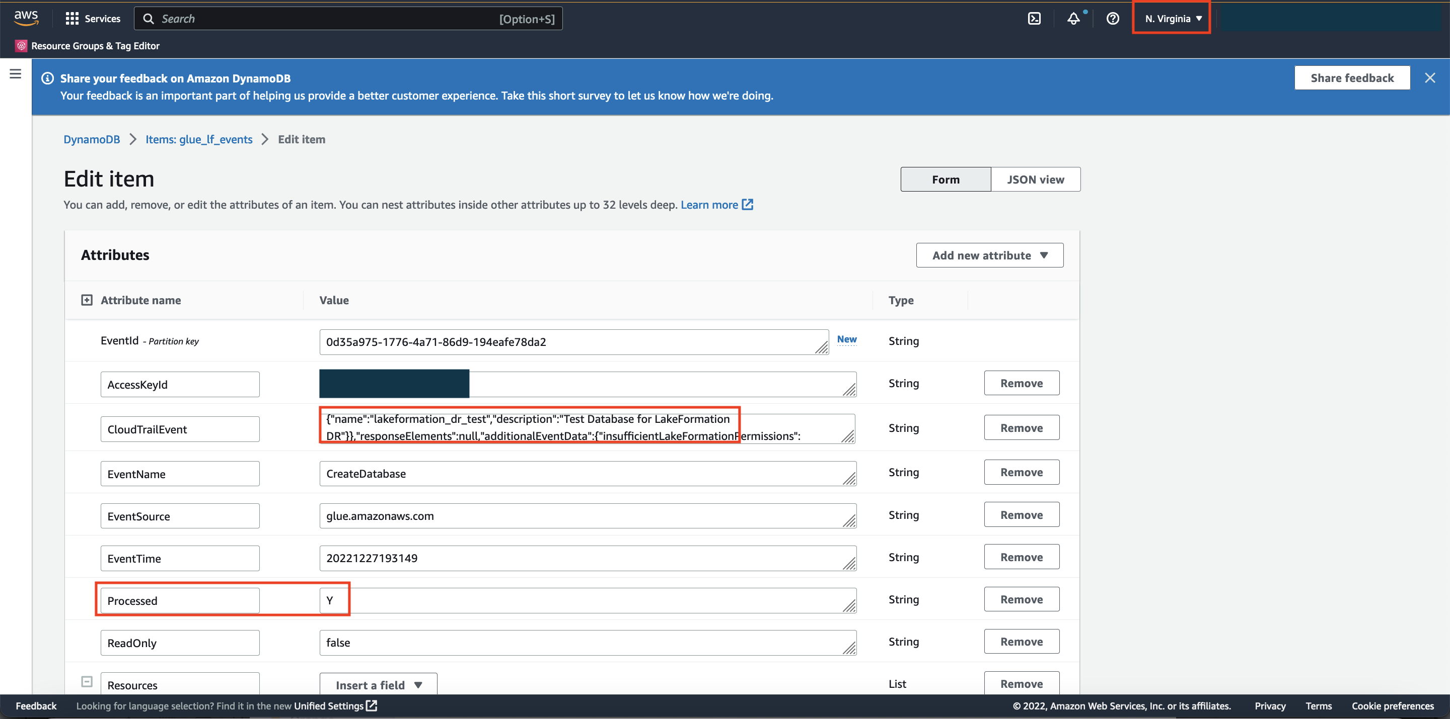Open the Insert a field dropdown
This screenshot has width=1450, height=719.
[378, 685]
